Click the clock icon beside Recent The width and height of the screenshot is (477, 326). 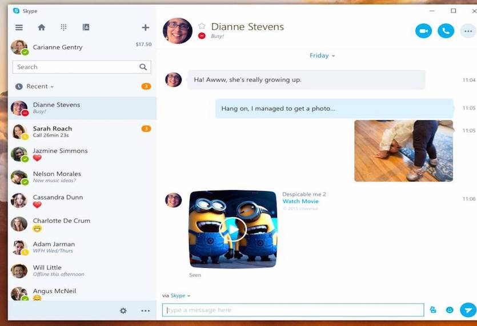pos(19,86)
